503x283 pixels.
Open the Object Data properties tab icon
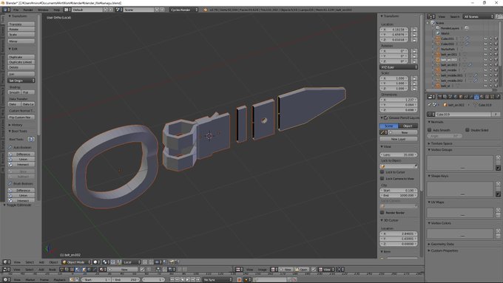[x=476, y=97]
